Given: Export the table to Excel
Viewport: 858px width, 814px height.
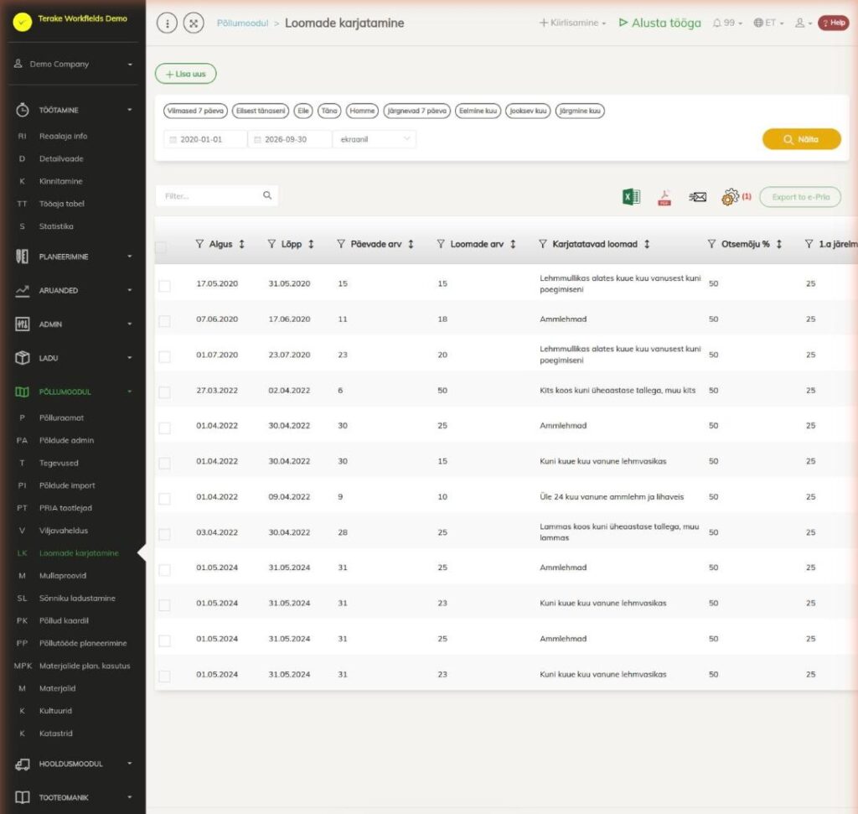Looking at the screenshot, I should coord(631,196).
